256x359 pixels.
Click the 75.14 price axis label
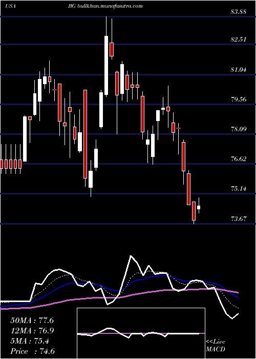pos(239,189)
